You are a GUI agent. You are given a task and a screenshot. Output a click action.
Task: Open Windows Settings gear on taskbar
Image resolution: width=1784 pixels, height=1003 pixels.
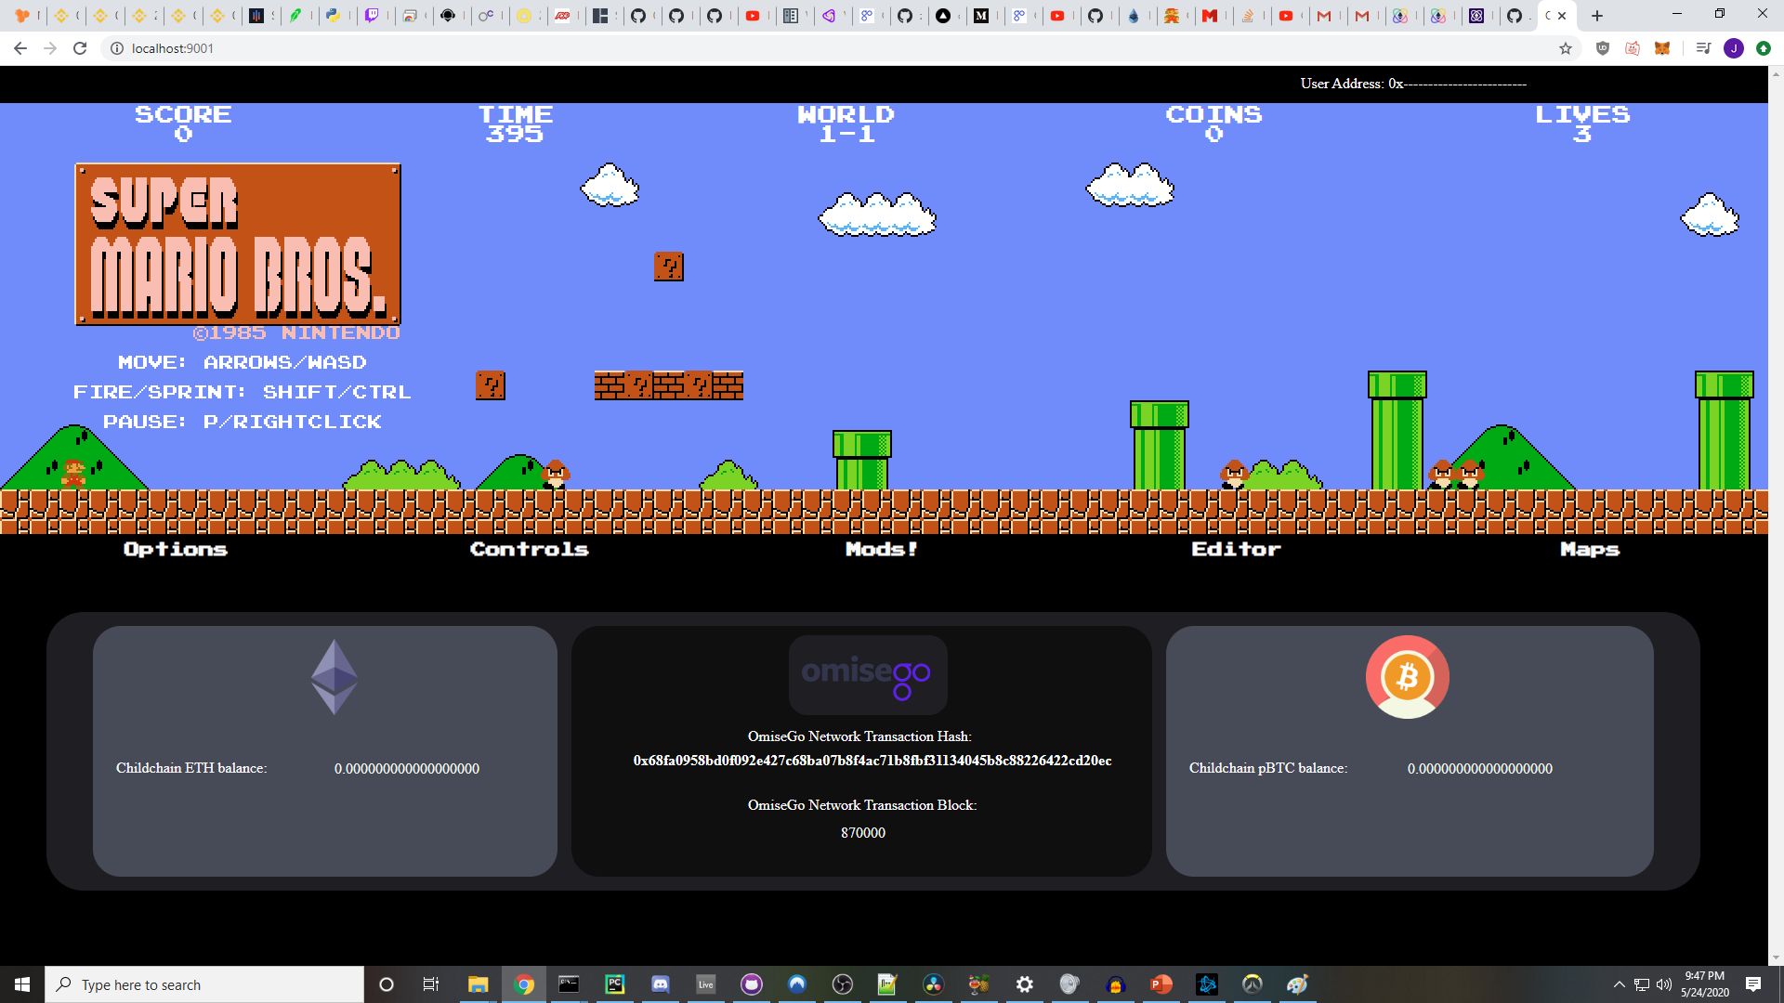tap(1024, 984)
